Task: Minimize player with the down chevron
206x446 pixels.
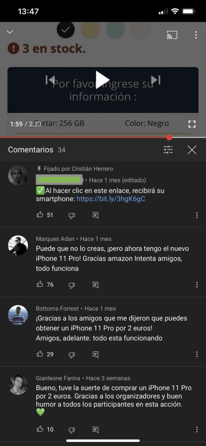Action: click(x=10, y=32)
